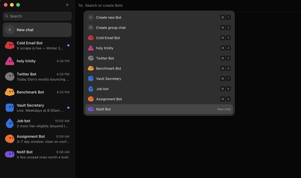
Task: Select Vault Secretary in dropdown list
Action: click(x=159, y=79)
